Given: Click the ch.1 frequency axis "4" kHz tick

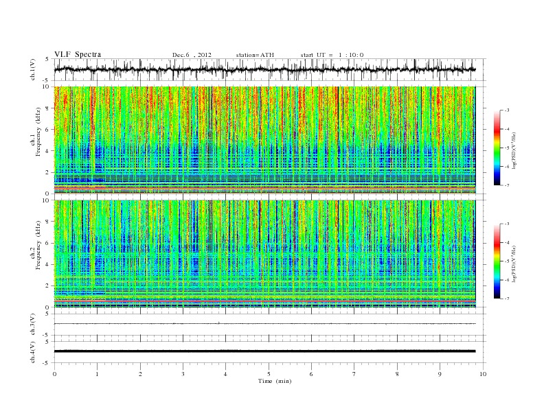Looking at the screenshot, I should (47, 151).
